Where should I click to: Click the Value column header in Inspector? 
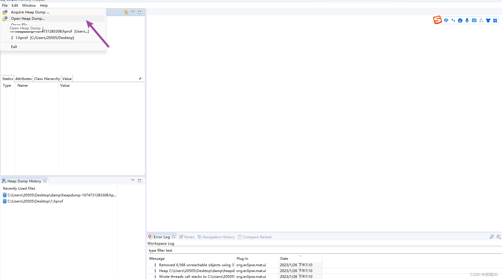(x=65, y=86)
